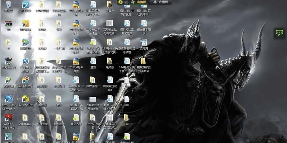Screen dimensions: 287x143
Task: Launch the 360安全卫士 shortcut
Action: pyautogui.click(x=25, y=101)
